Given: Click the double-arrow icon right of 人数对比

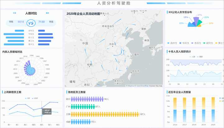Looking at the screenshot, I should (47, 13).
